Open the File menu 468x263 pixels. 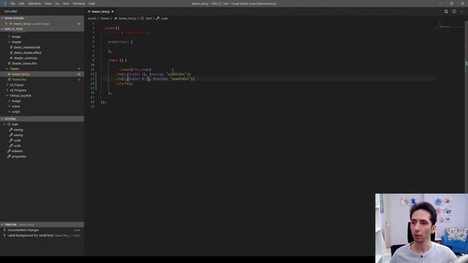(x=12, y=4)
